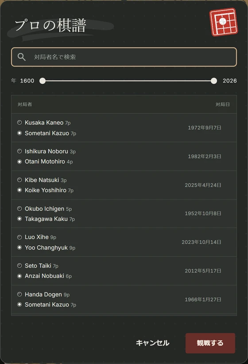Click the date 1966年1月27日
The image size is (248, 364).
tap(203, 300)
